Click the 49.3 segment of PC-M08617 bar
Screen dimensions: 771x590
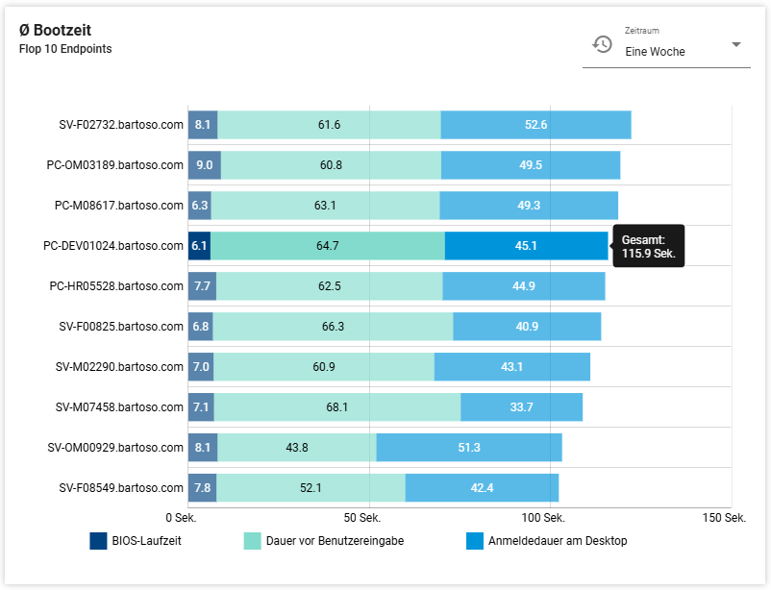(529, 206)
